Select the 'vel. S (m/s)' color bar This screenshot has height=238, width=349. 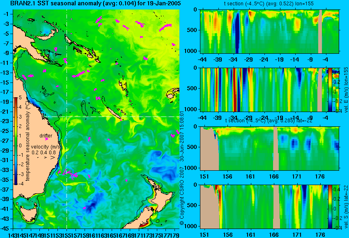(x=330, y=207)
